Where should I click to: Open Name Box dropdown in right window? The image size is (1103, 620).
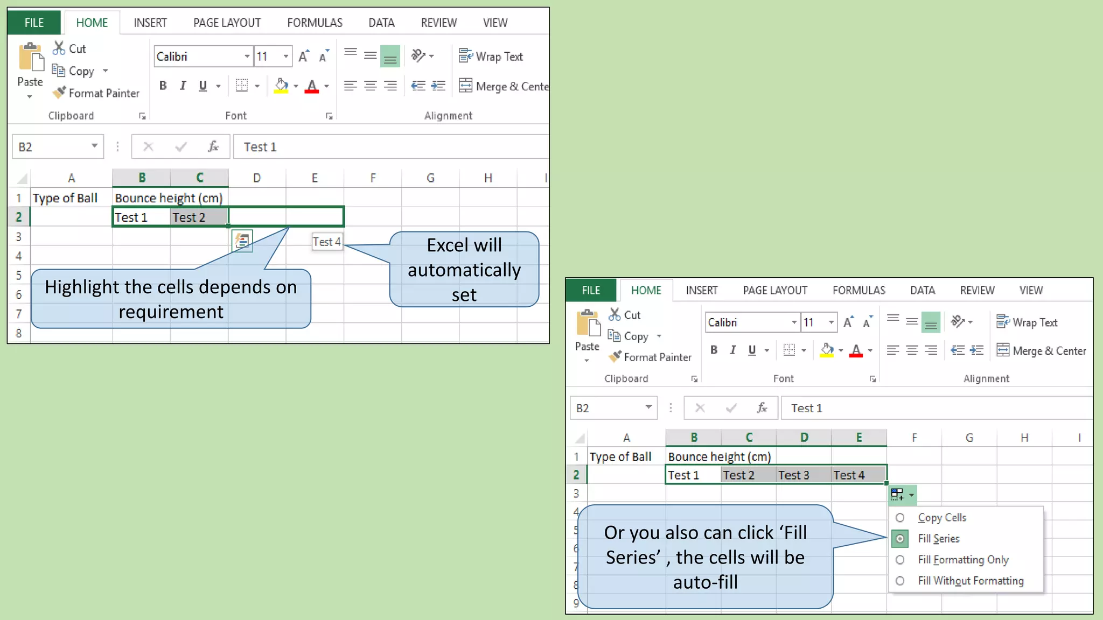(648, 407)
